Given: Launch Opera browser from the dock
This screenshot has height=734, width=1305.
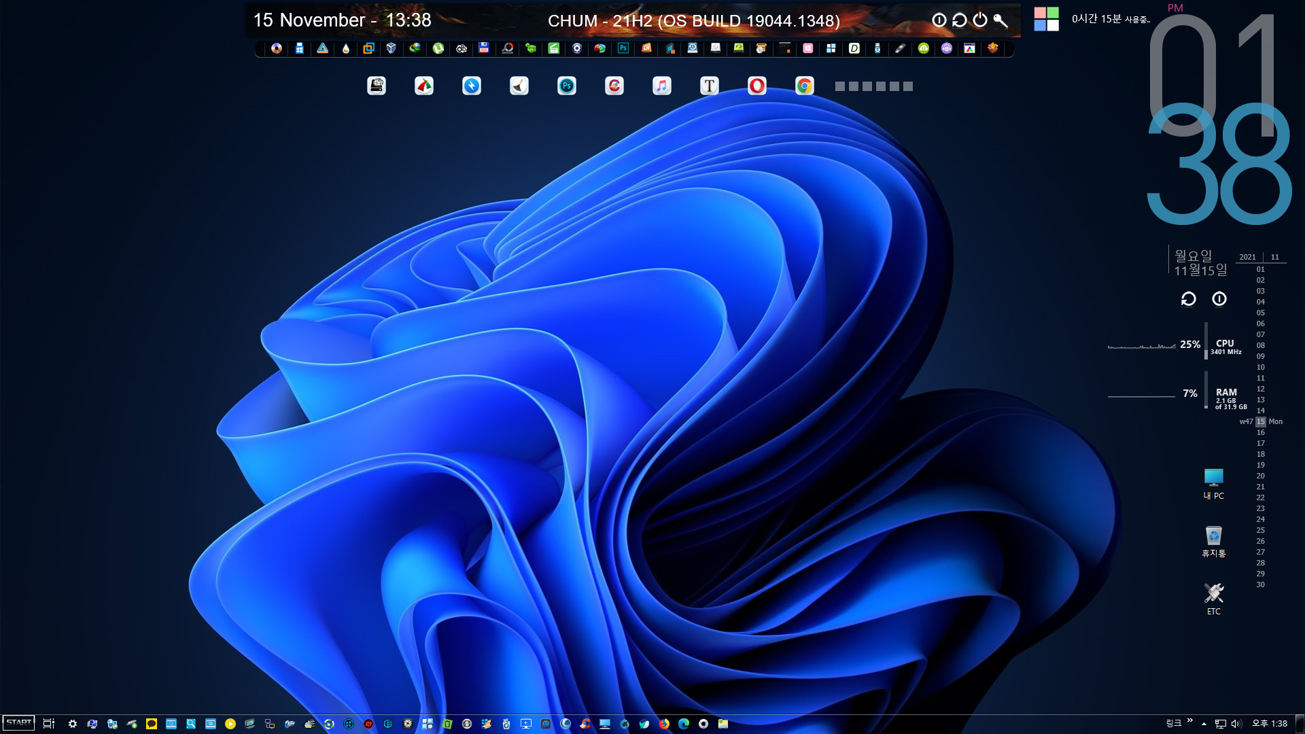Looking at the screenshot, I should (757, 86).
